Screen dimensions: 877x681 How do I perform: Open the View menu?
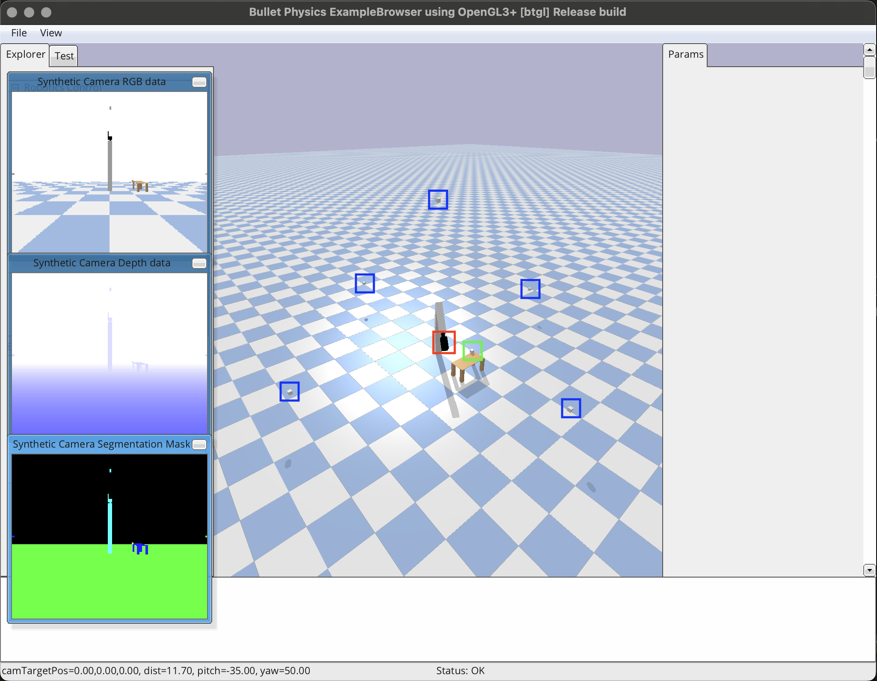[50, 32]
